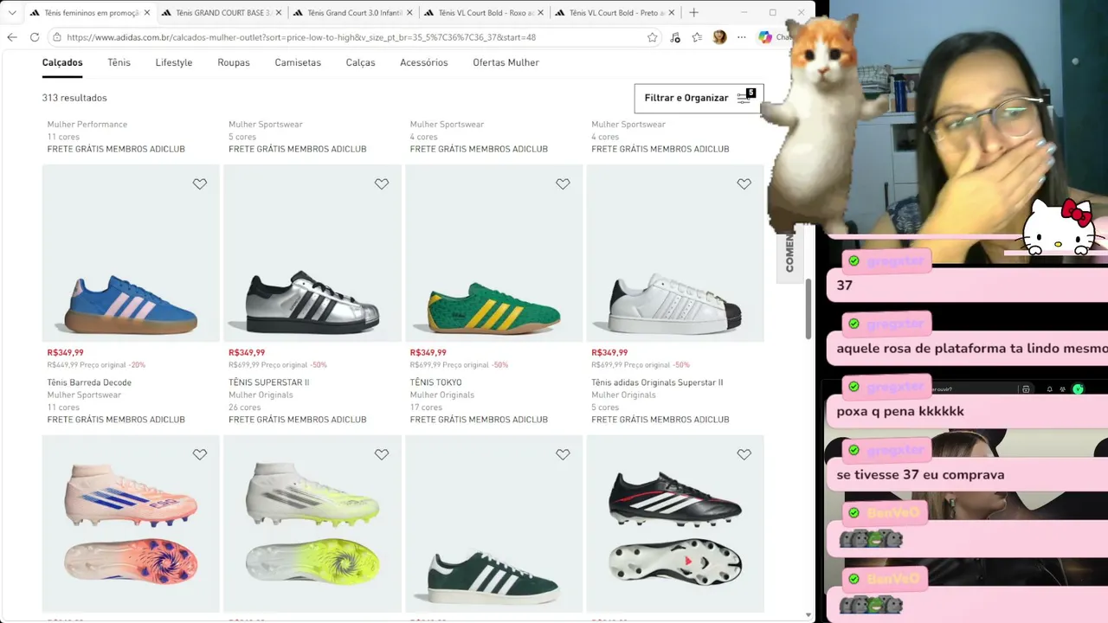Switch to the Tênis VL Court Bold - Preto tab
This screenshot has width=1108, height=623.
click(x=615, y=13)
